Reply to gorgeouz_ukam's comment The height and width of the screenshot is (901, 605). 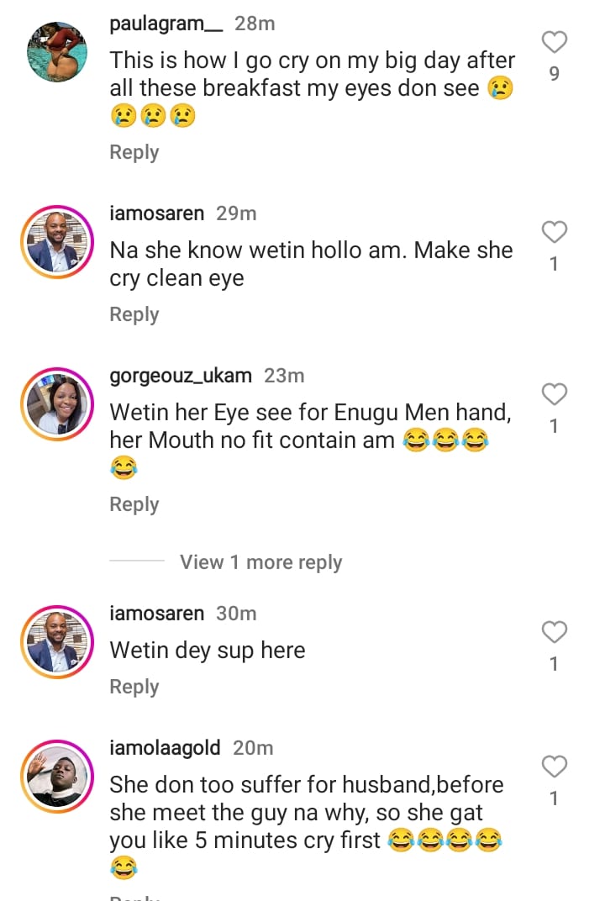[134, 504]
